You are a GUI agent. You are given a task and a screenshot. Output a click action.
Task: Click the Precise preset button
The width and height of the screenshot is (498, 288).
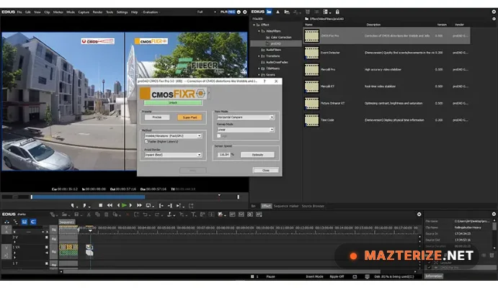157,117
